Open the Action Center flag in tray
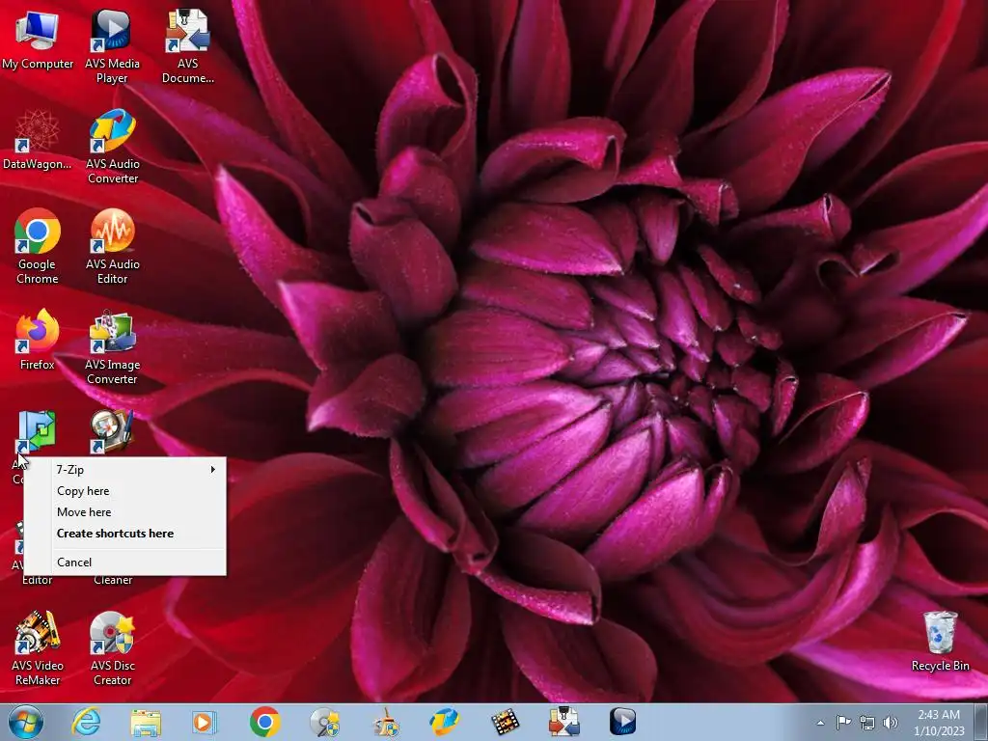Viewport: 988px width, 741px height. pyautogui.click(x=843, y=723)
